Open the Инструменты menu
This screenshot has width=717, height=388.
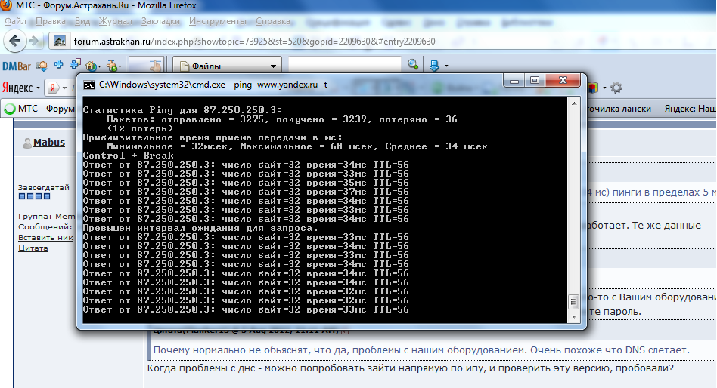217,21
